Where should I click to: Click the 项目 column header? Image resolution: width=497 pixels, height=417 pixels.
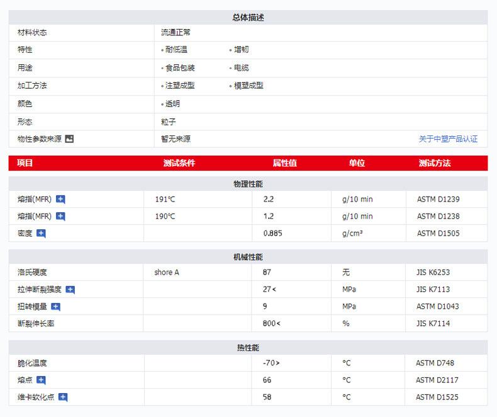[x=25, y=163]
